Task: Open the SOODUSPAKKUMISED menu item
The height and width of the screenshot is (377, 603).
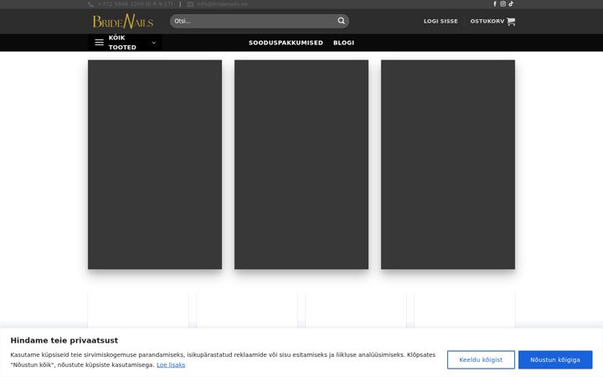Action: 286,43
